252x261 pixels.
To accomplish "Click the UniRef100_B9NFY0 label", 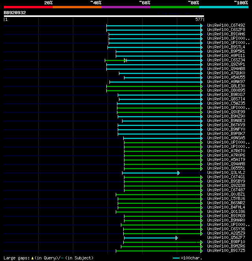I will (x=226, y=129).
